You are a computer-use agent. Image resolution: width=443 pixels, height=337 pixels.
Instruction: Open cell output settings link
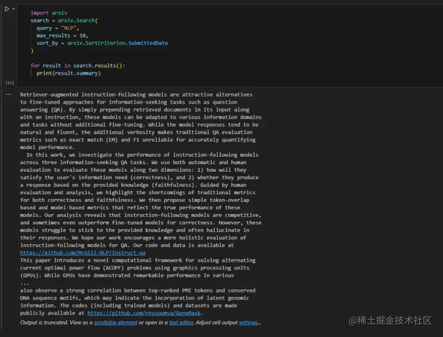pos(248,323)
